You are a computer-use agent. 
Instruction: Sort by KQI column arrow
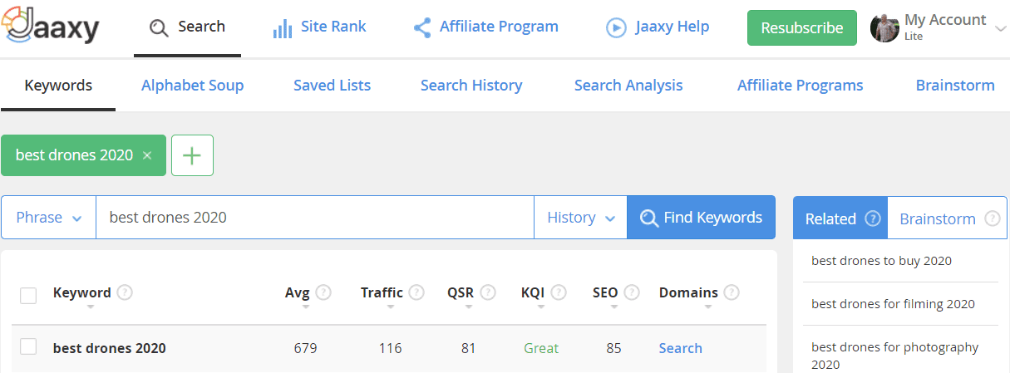pyautogui.click(x=541, y=307)
